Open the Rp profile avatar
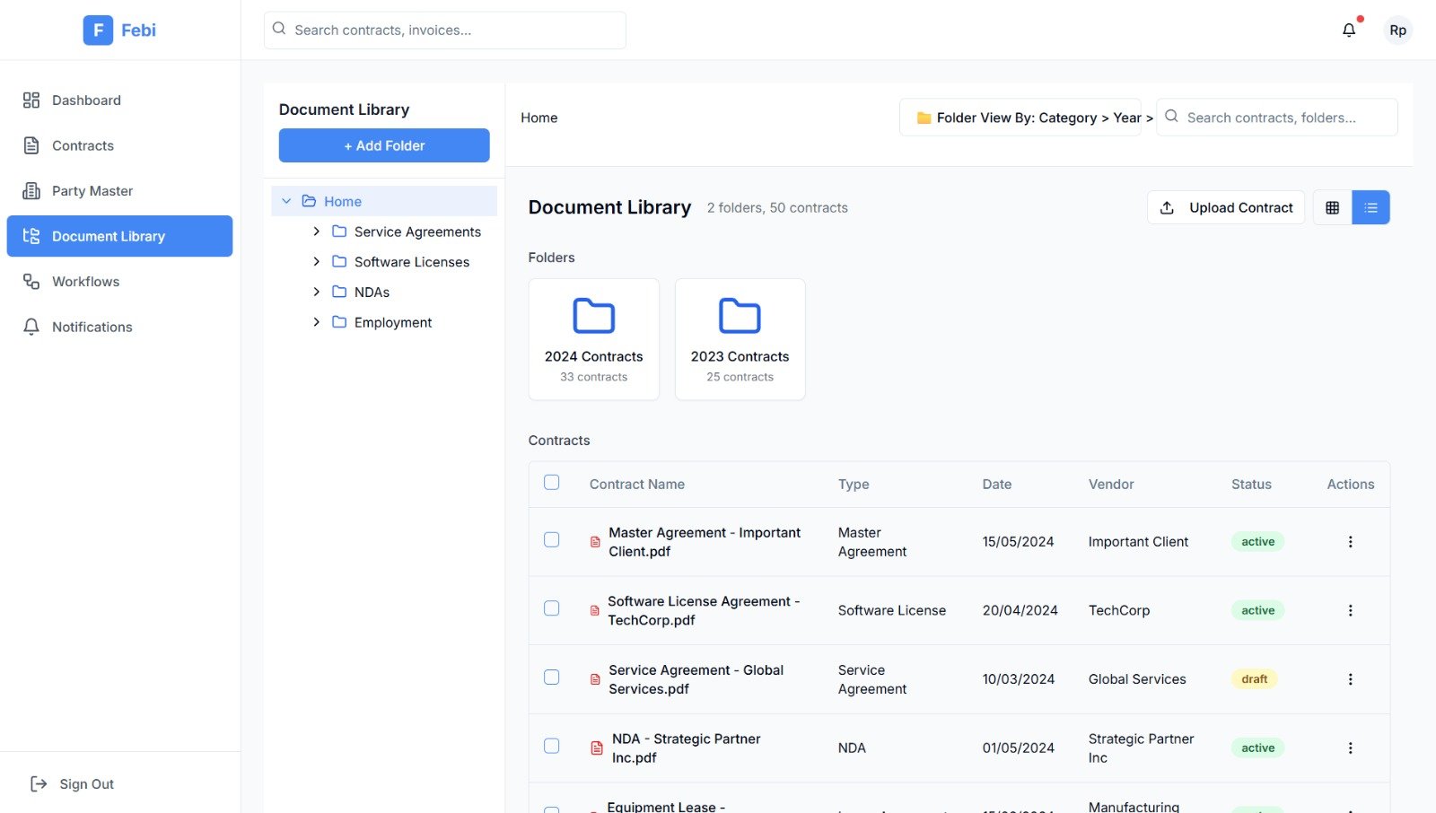 [x=1397, y=30]
